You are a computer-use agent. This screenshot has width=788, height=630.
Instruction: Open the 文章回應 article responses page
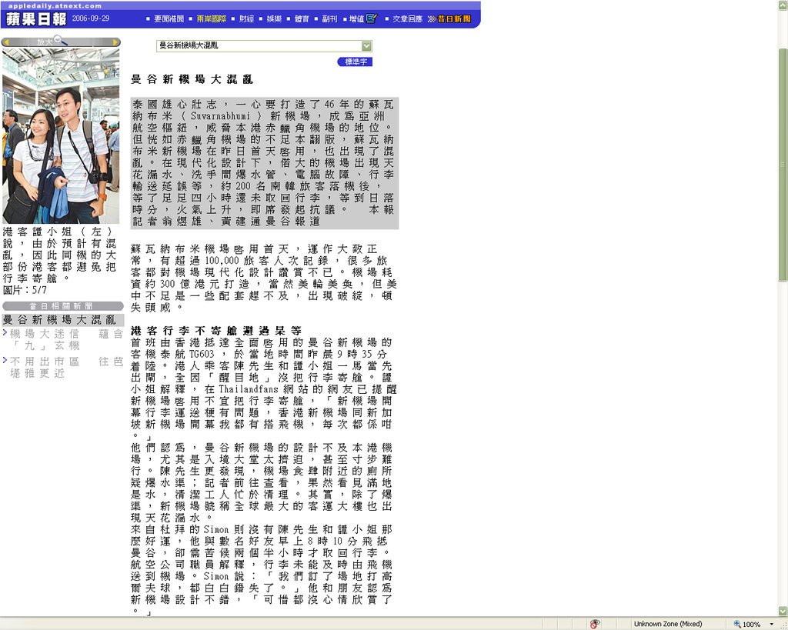[x=407, y=18]
